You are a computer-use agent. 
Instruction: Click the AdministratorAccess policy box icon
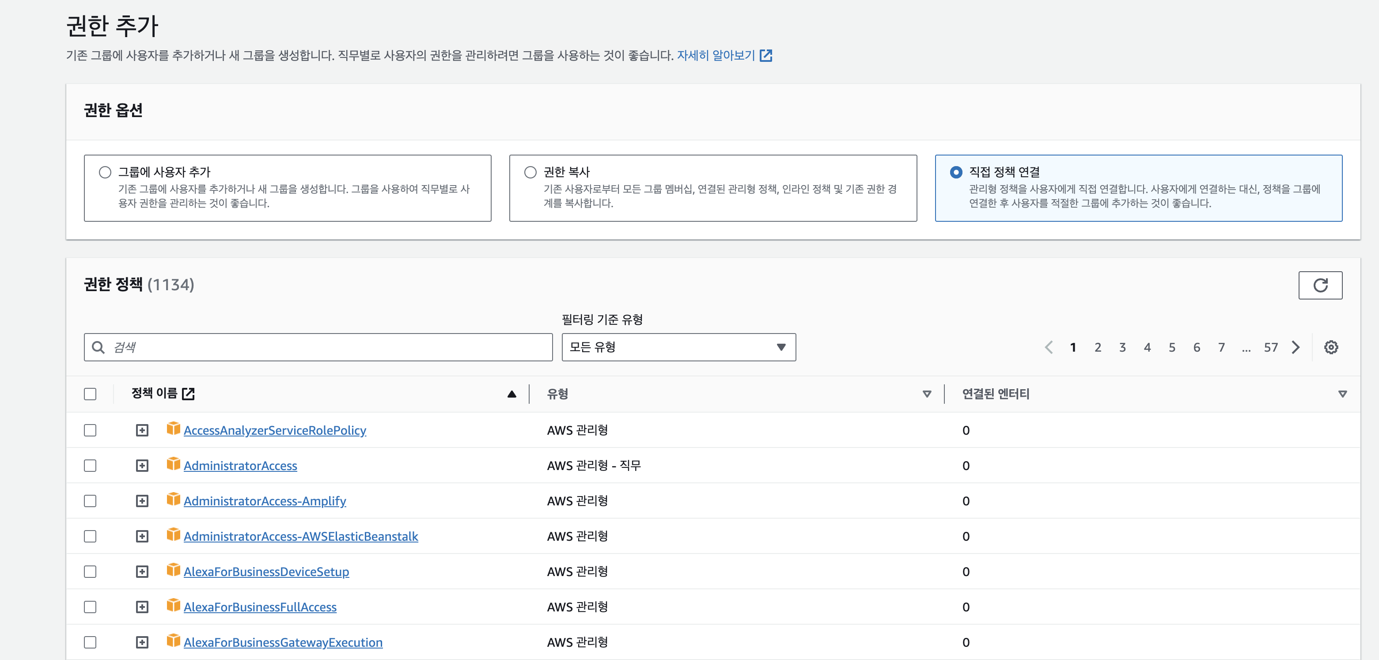pos(173,463)
